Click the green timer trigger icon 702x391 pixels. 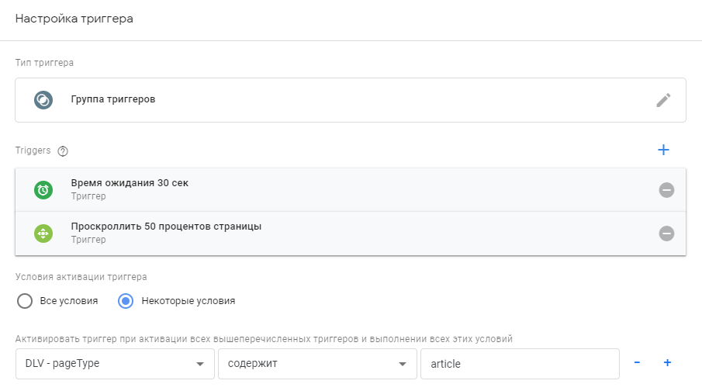pyautogui.click(x=43, y=189)
